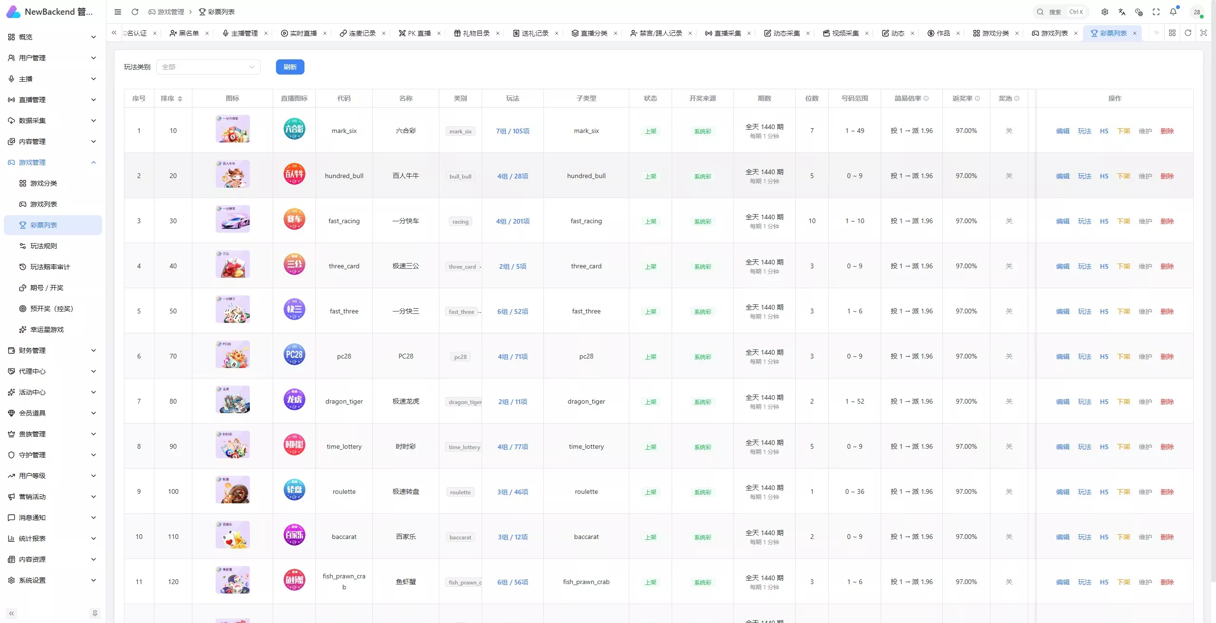Open the language translation icon
This screenshot has height=623, width=1216.
[1122, 12]
